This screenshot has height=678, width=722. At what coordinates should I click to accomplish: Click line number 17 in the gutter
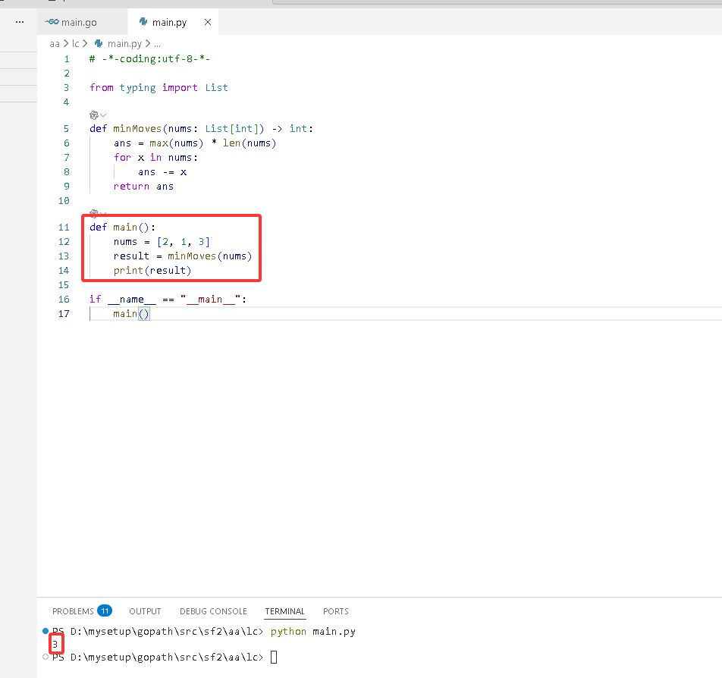[64, 314]
